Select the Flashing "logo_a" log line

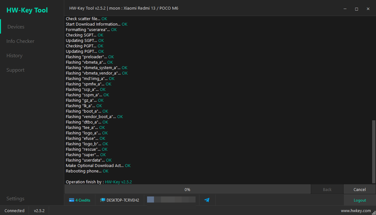pyautogui.click(x=87, y=133)
